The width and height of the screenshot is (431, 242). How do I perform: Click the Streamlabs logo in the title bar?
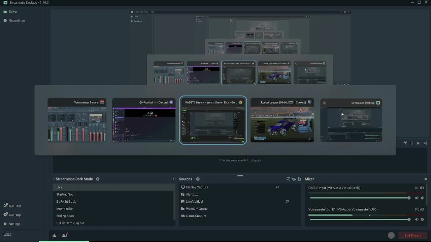pyautogui.click(x=5, y=2)
